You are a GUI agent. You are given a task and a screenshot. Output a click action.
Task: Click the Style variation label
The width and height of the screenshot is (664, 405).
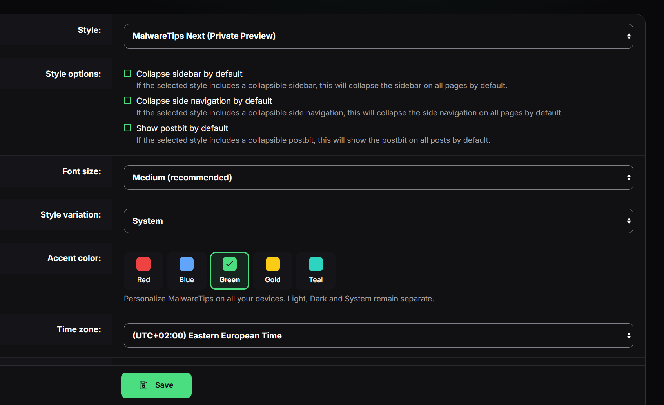(x=71, y=215)
